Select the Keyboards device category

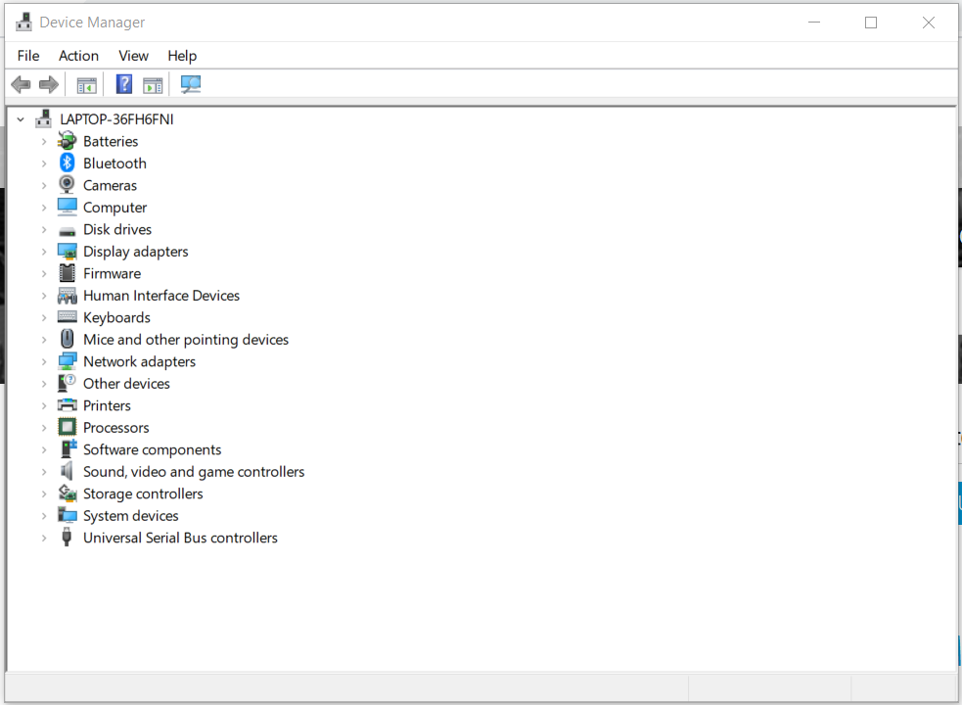117,317
